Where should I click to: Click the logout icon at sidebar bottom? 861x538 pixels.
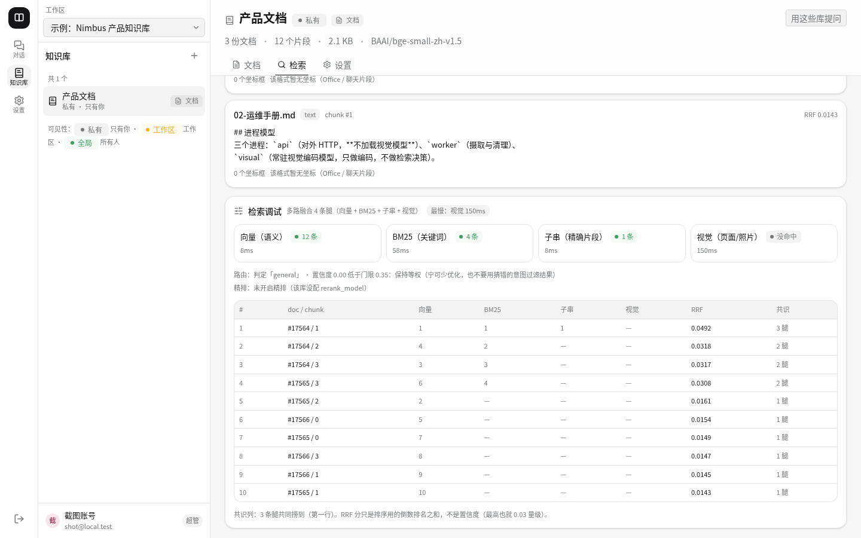(x=19, y=519)
